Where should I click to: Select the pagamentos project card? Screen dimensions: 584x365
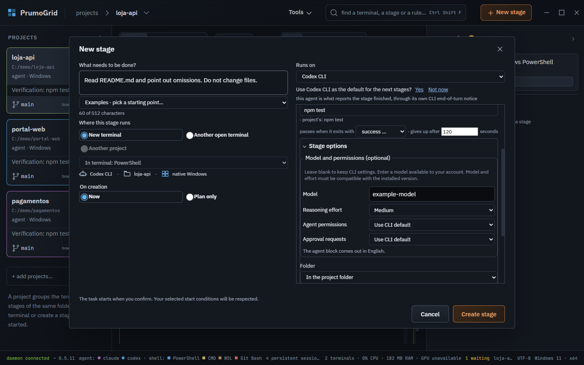(x=38, y=224)
